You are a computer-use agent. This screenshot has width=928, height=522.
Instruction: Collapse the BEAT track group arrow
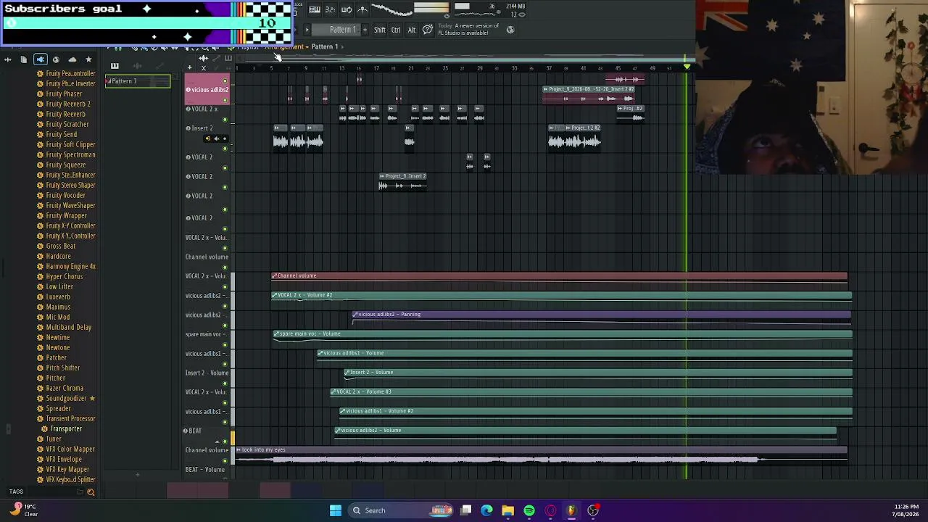216,441
